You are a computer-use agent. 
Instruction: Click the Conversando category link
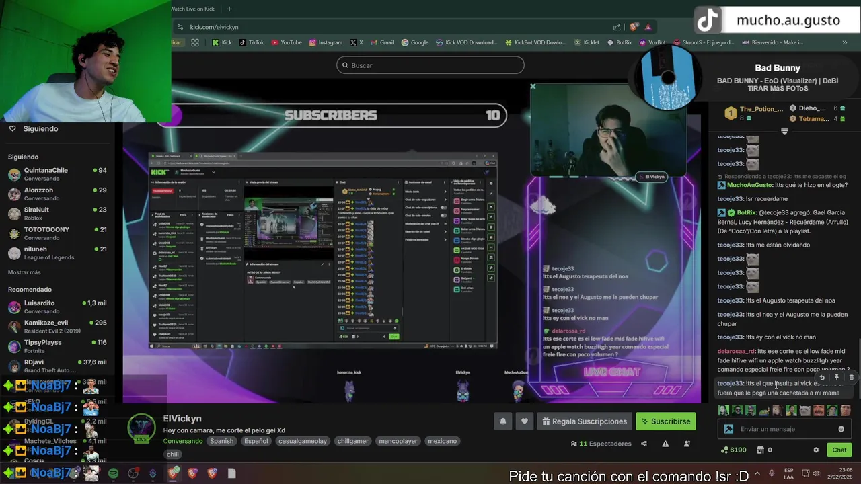[182, 441]
